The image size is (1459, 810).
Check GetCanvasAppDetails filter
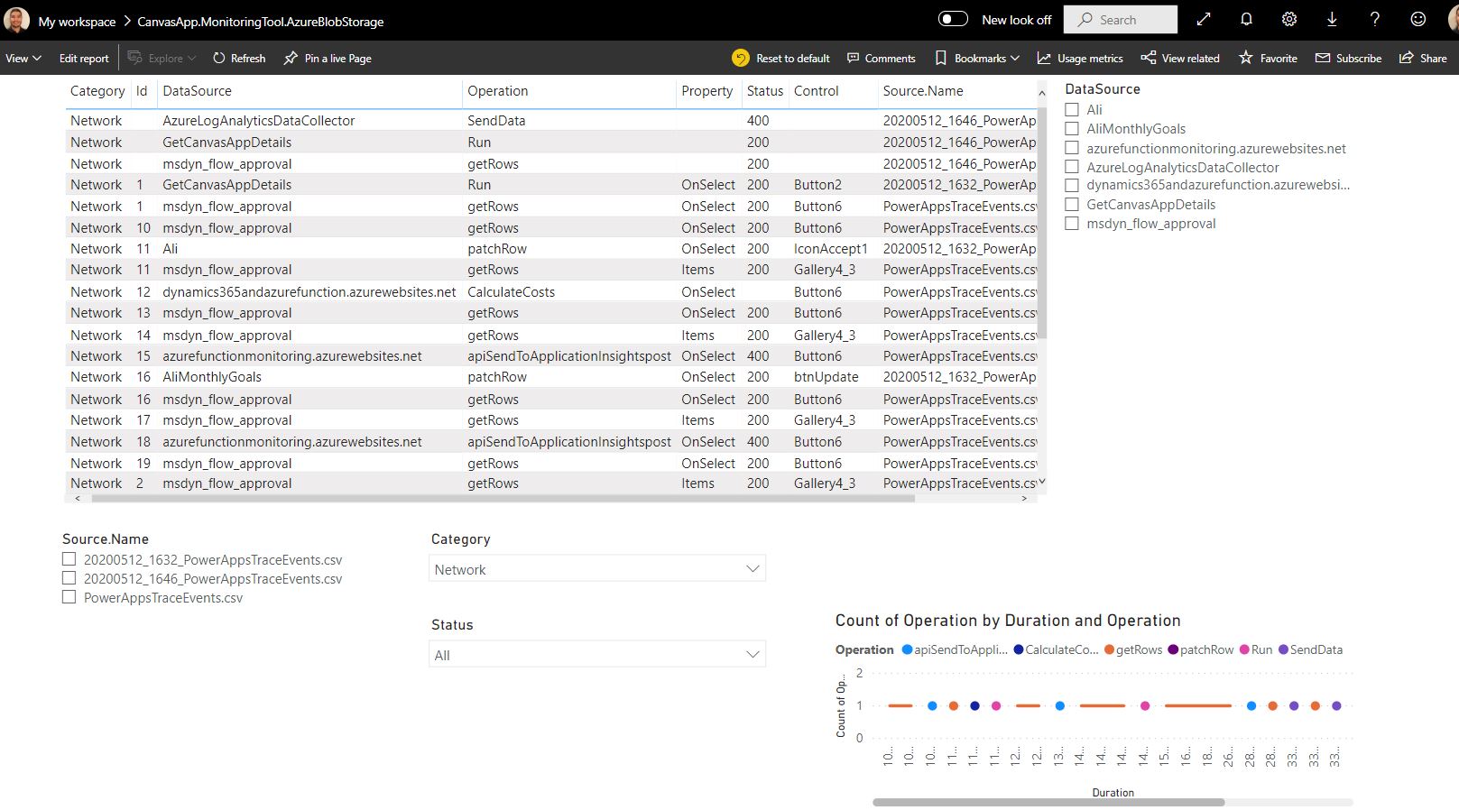(1072, 204)
